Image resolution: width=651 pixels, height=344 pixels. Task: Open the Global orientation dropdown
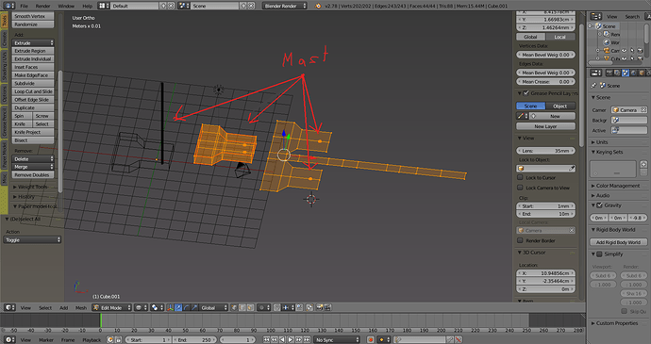pyautogui.click(x=213, y=307)
